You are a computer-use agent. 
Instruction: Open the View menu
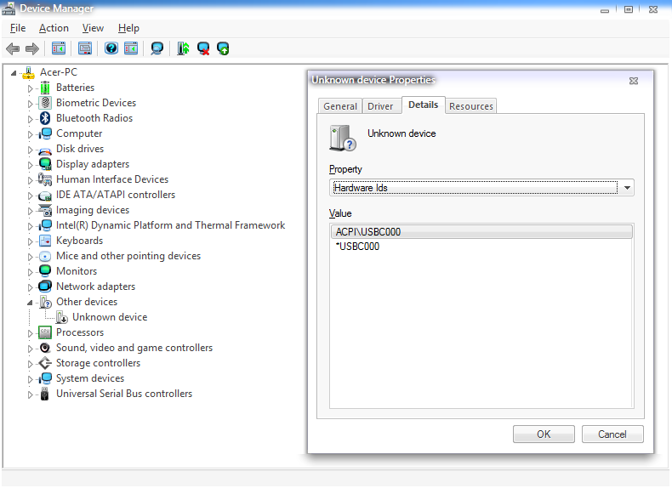pos(93,28)
